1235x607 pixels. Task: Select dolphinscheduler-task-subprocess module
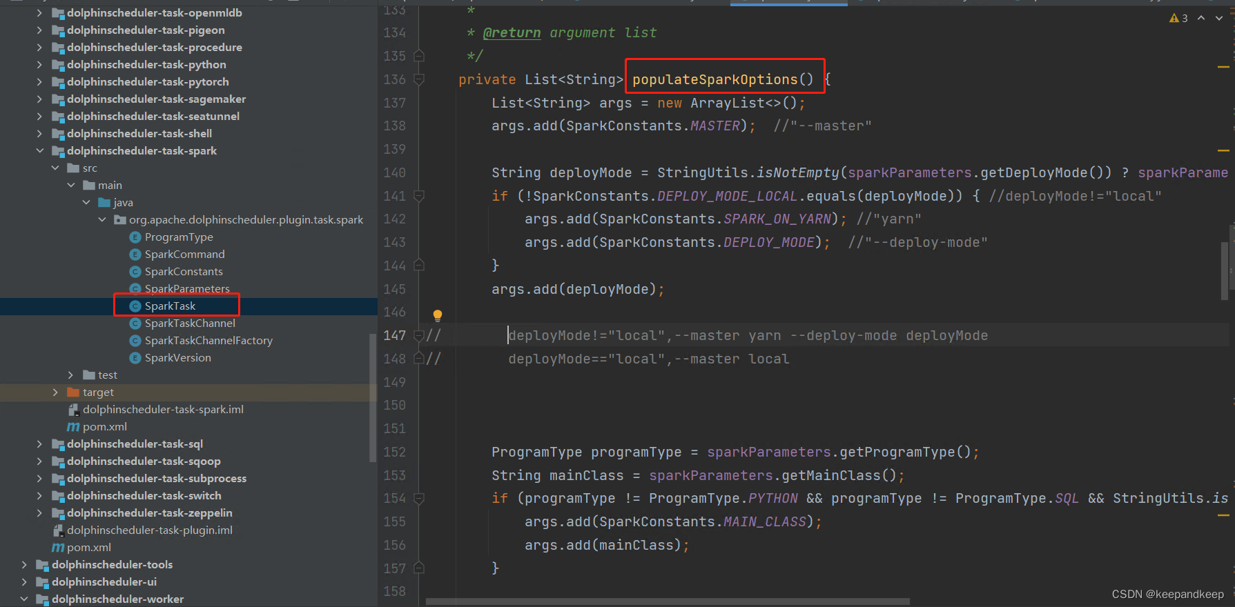pyautogui.click(x=157, y=479)
